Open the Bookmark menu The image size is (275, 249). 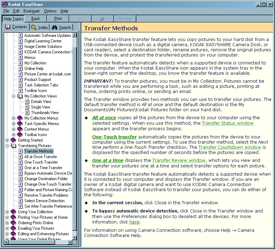pyautogui.click(x=31, y=11)
